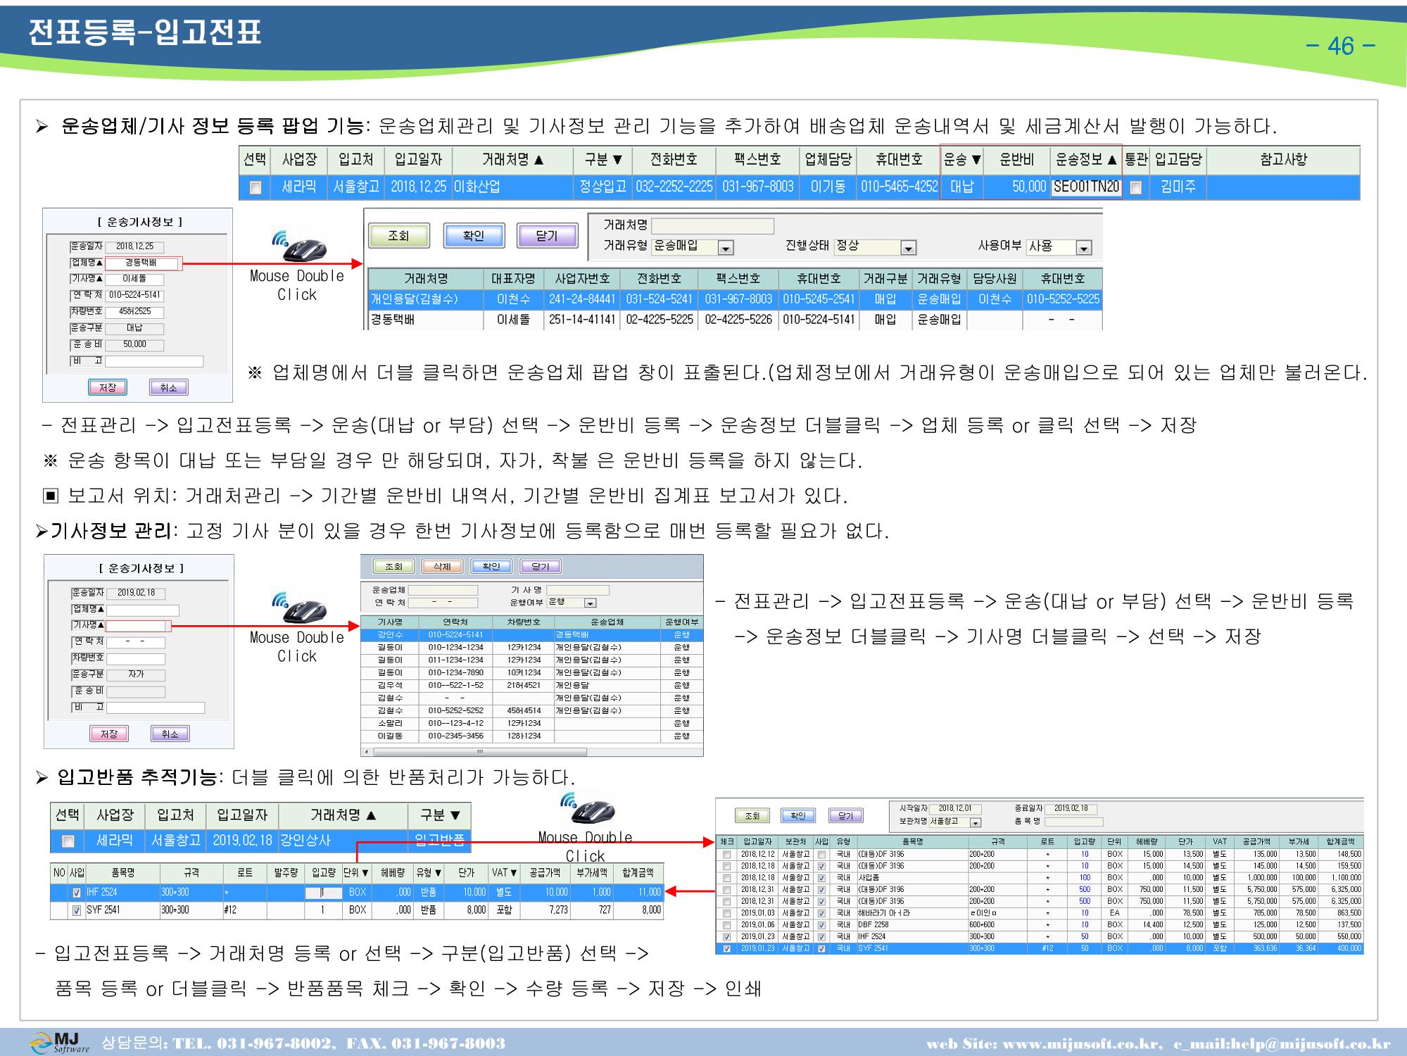Click the MJ Software logo in footer
Screen dimensions: 1407x1056
coord(61,1043)
